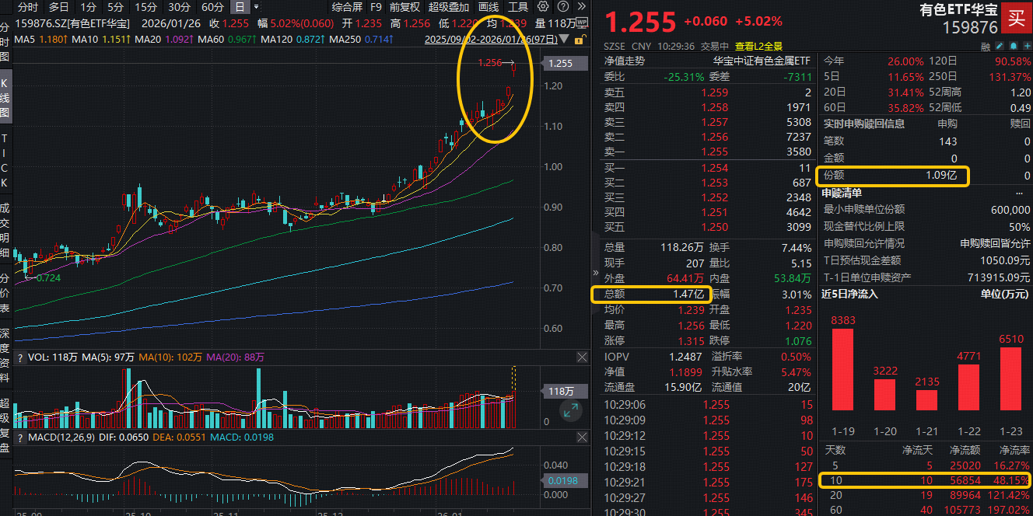Enlarge volume panel with green expand arrows icon
This screenshot has height=516, width=1033.
pos(572,410)
